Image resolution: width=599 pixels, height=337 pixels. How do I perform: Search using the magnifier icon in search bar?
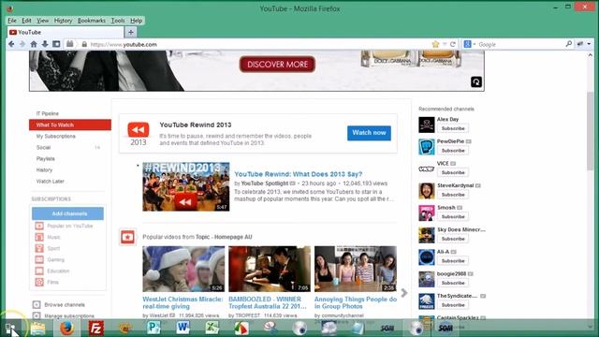point(569,44)
